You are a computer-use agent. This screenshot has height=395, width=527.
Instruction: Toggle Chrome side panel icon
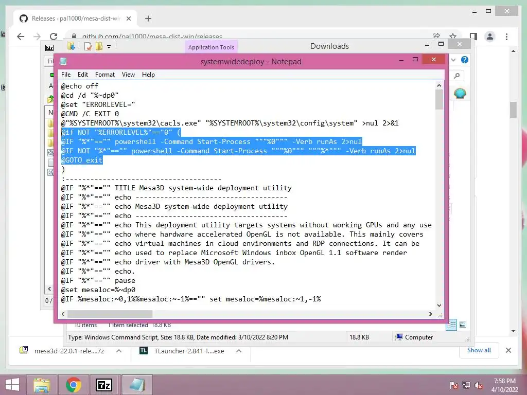coord(473,37)
